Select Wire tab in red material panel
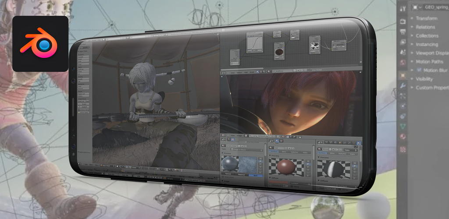Image resolution: width=449 pixels, height=219 pixels. 284,152
